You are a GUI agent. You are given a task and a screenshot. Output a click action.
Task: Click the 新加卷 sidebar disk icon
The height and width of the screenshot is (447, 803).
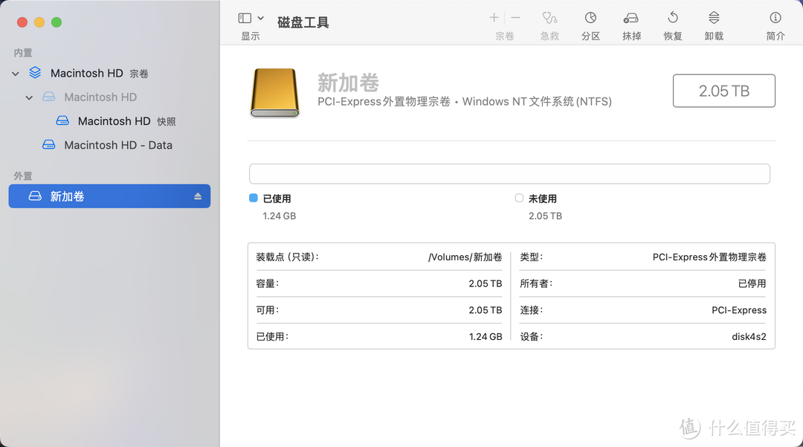[x=35, y=196]
